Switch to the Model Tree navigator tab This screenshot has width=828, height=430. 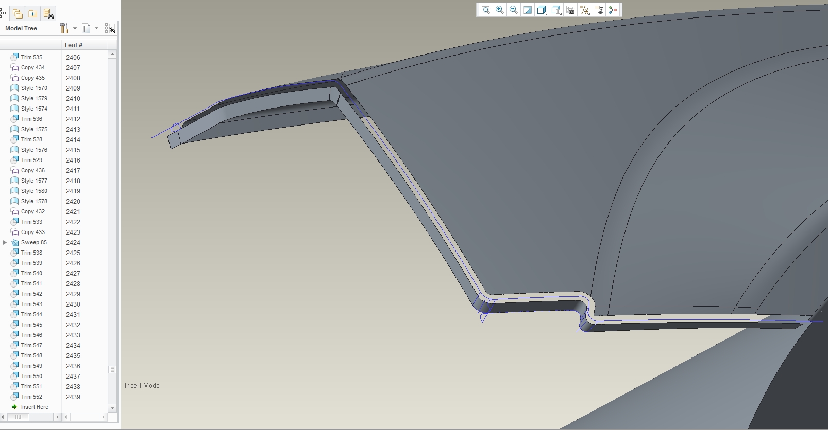click(x=3, y=13)
